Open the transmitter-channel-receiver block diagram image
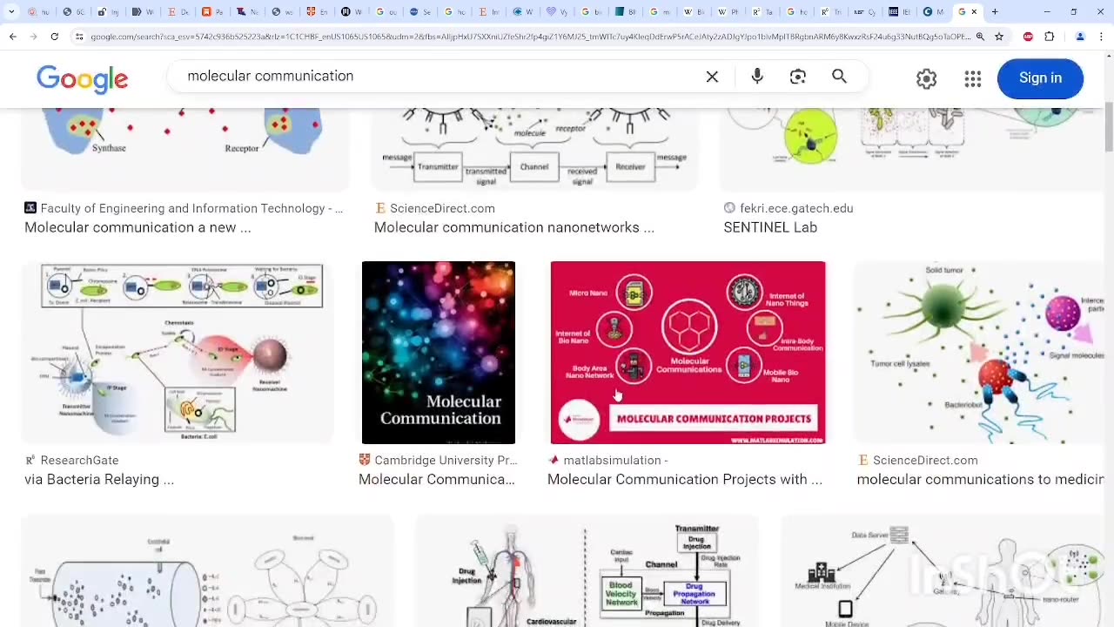 pyautogui.click(x=534, y=148)
